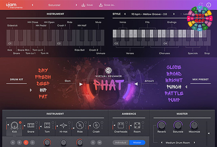The image size is (217, 147).
Task: Open the 93 bpm Mellow Groove style menu
Action: 149,14
